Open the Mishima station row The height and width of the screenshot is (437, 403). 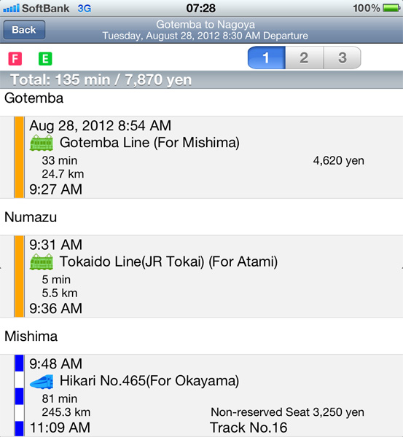click(x=201, y=336)
